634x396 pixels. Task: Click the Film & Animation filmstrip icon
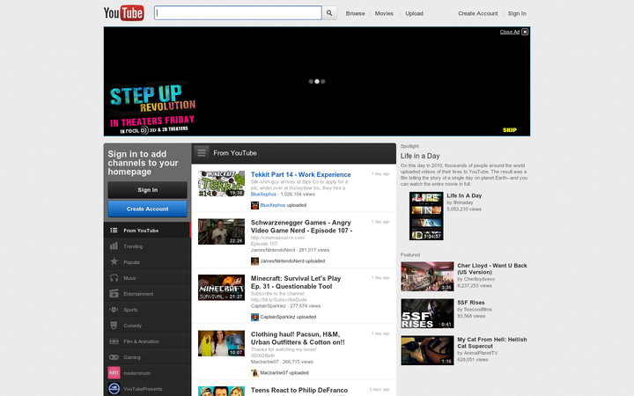114,341
